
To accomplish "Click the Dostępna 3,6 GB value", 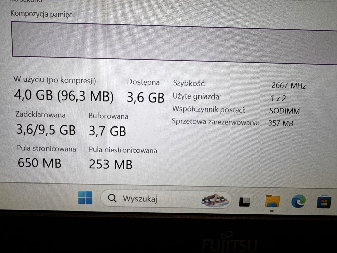I will [146, 97].
